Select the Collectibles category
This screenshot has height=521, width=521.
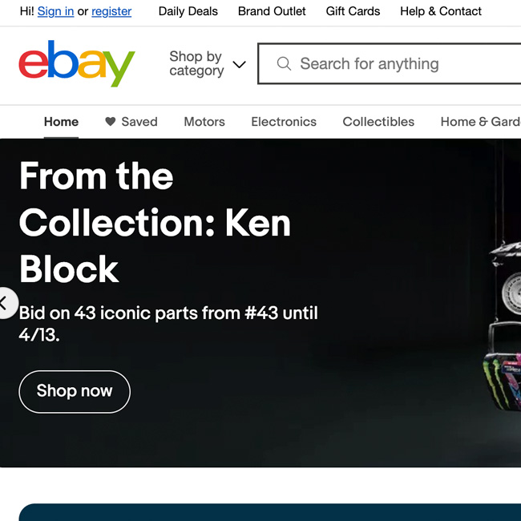[x=378, y=122]
